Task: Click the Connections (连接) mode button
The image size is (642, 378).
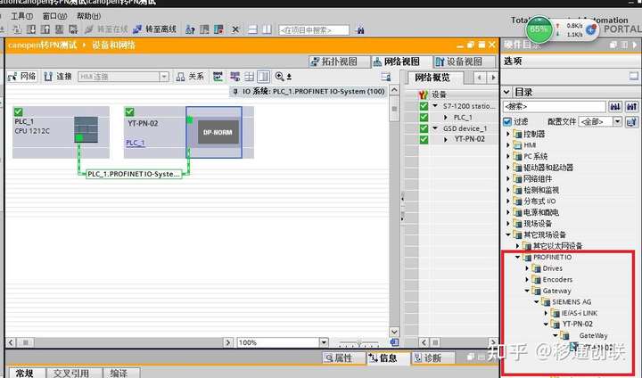Action: [x=58, y=76]
